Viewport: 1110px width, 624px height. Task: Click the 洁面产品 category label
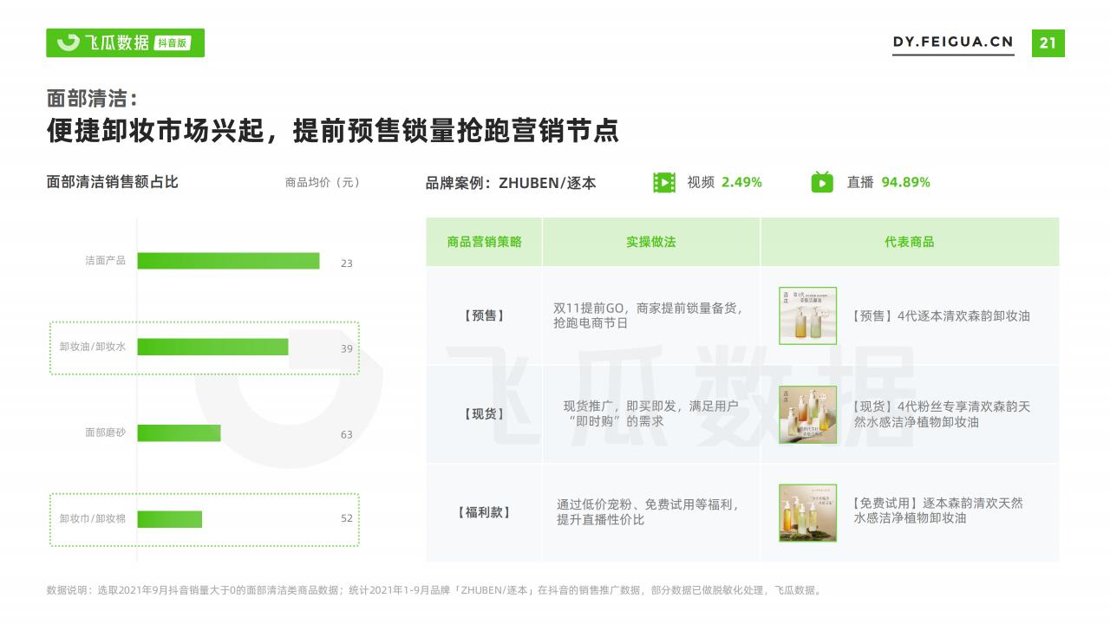tap(105, 260)
